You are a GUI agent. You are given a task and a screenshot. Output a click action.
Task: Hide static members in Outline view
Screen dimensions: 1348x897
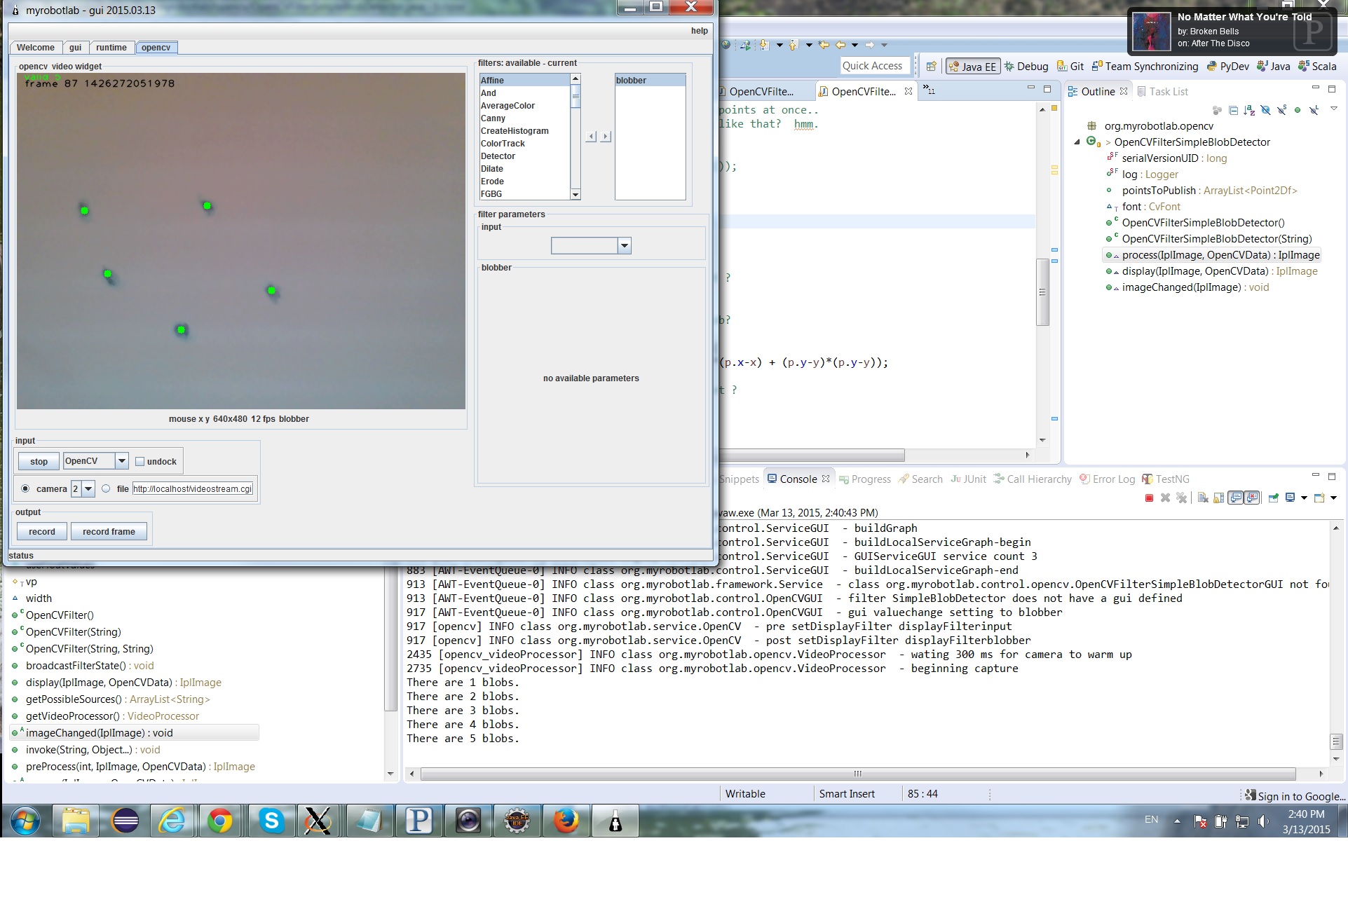[1282, 110]
